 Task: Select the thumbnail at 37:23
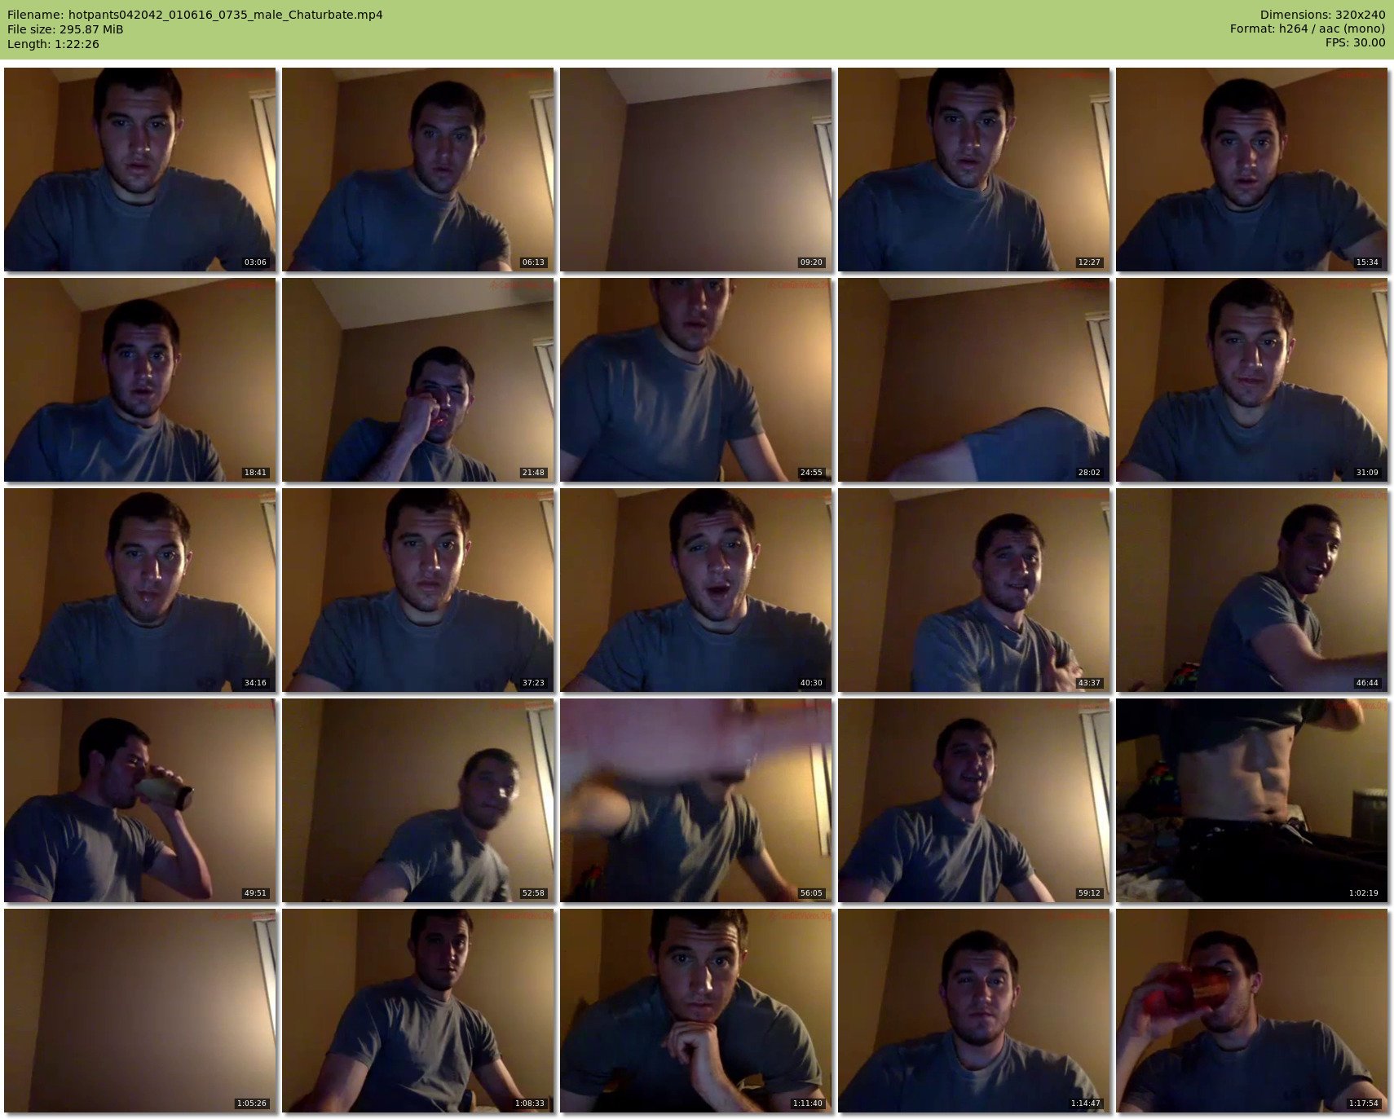[x=418, y=590]
